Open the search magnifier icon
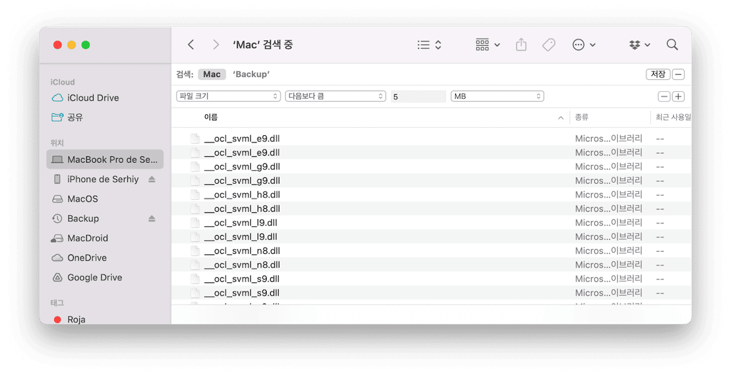 point(672,45)
